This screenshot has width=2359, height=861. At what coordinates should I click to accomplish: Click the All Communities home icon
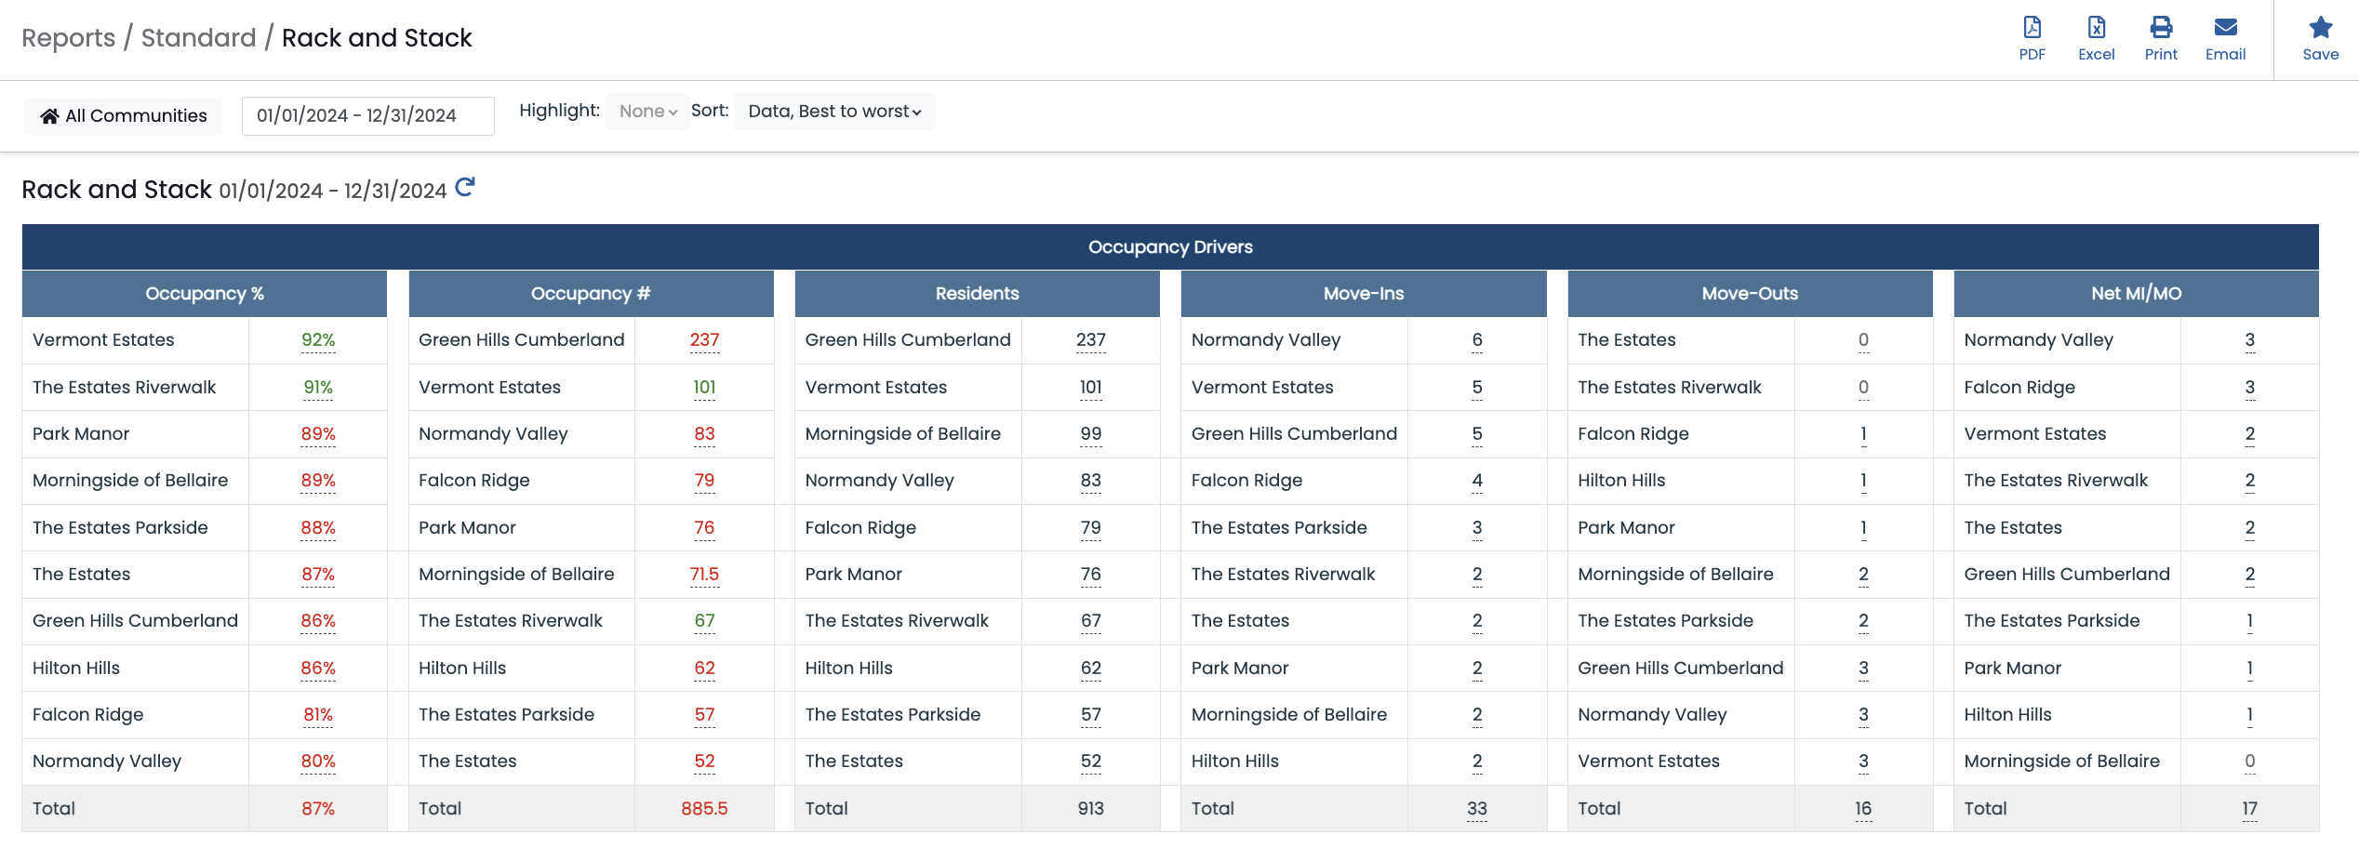pyautogui.click(x=49, y=116)
